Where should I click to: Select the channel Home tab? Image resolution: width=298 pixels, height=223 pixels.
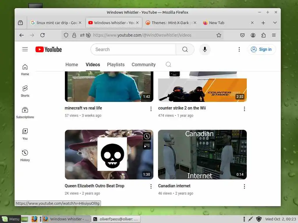pyautogui.click(x=72, y=64)
